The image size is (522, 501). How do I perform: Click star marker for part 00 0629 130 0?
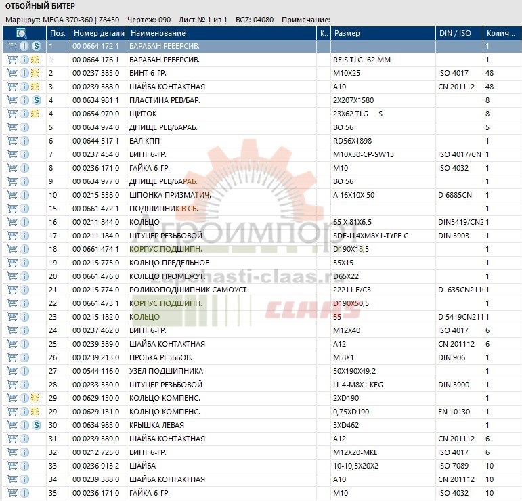click(x=35, y=398)
